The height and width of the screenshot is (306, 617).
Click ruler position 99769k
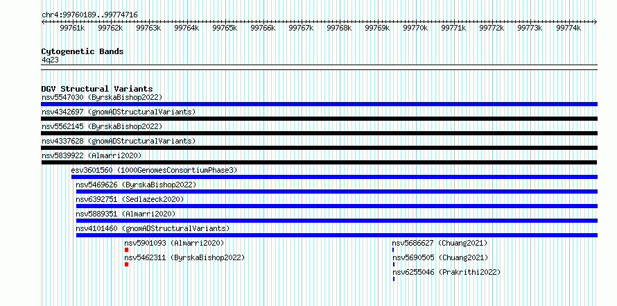point(377,28)
